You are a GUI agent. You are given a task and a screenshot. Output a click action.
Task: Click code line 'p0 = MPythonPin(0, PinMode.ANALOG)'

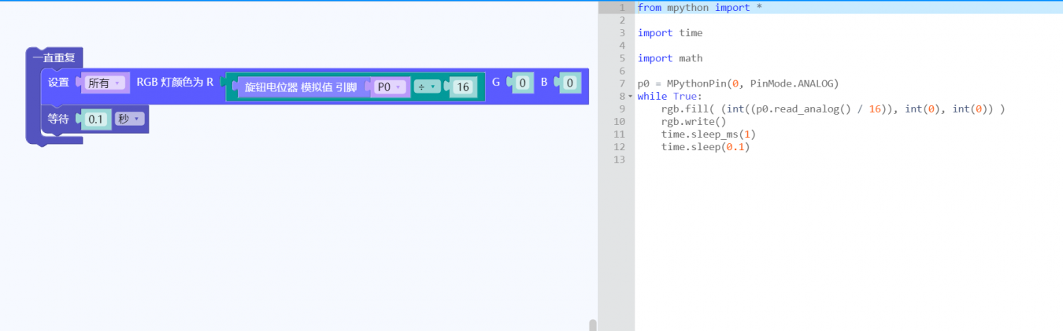(x=738, y=83)
